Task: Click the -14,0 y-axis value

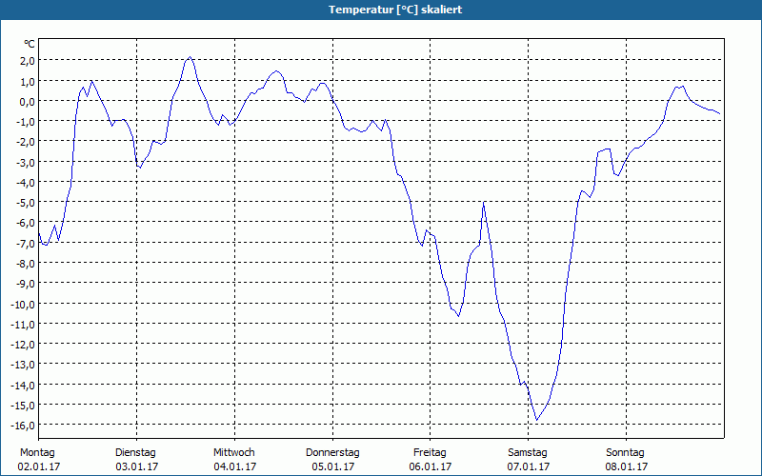Action: [x=23, y=386]
